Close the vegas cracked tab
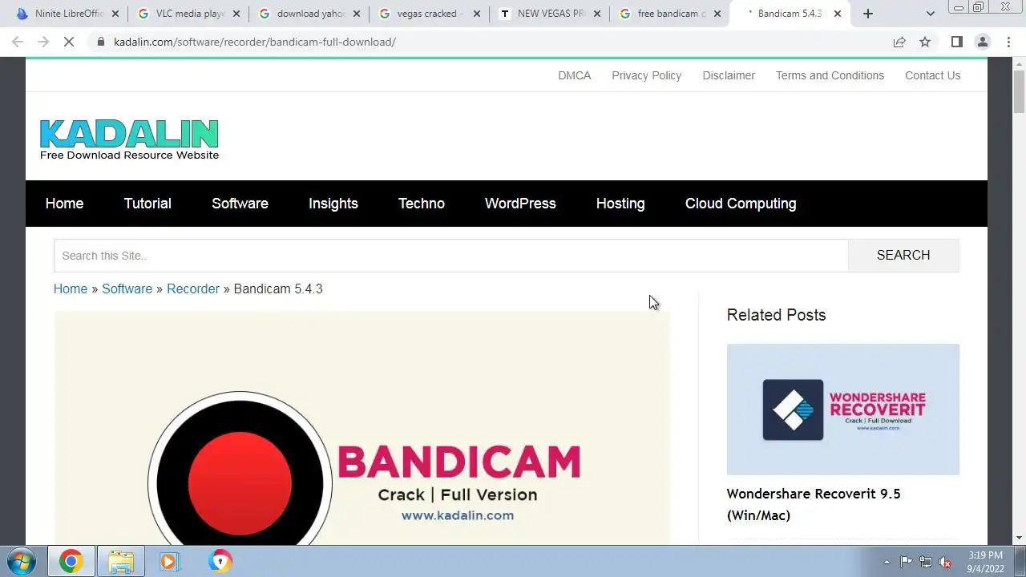 (x=476, y=14)
